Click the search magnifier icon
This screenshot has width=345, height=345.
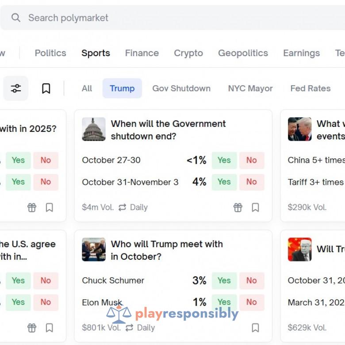16,18
